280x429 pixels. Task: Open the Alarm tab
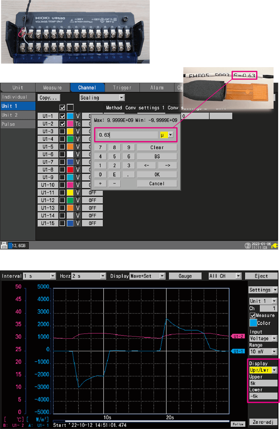tap(157, 88)
